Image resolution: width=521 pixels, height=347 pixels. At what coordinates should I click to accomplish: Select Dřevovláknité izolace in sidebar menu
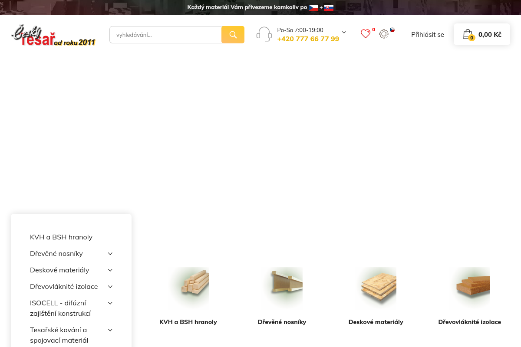(64, 287)
